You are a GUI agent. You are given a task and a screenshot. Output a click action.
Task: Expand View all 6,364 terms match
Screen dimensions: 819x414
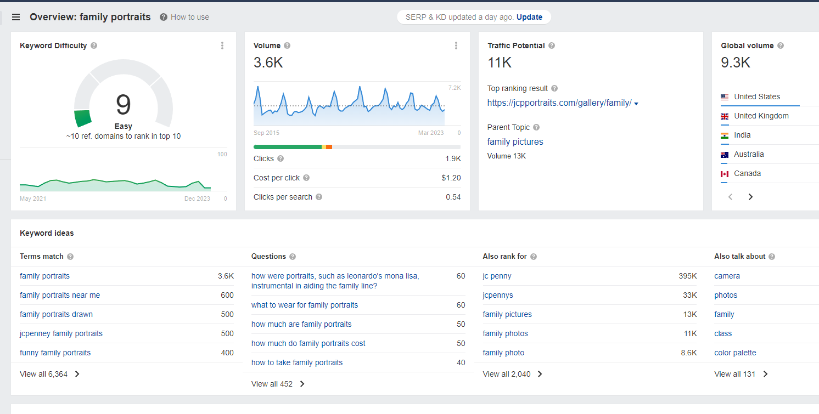[50, 374]
